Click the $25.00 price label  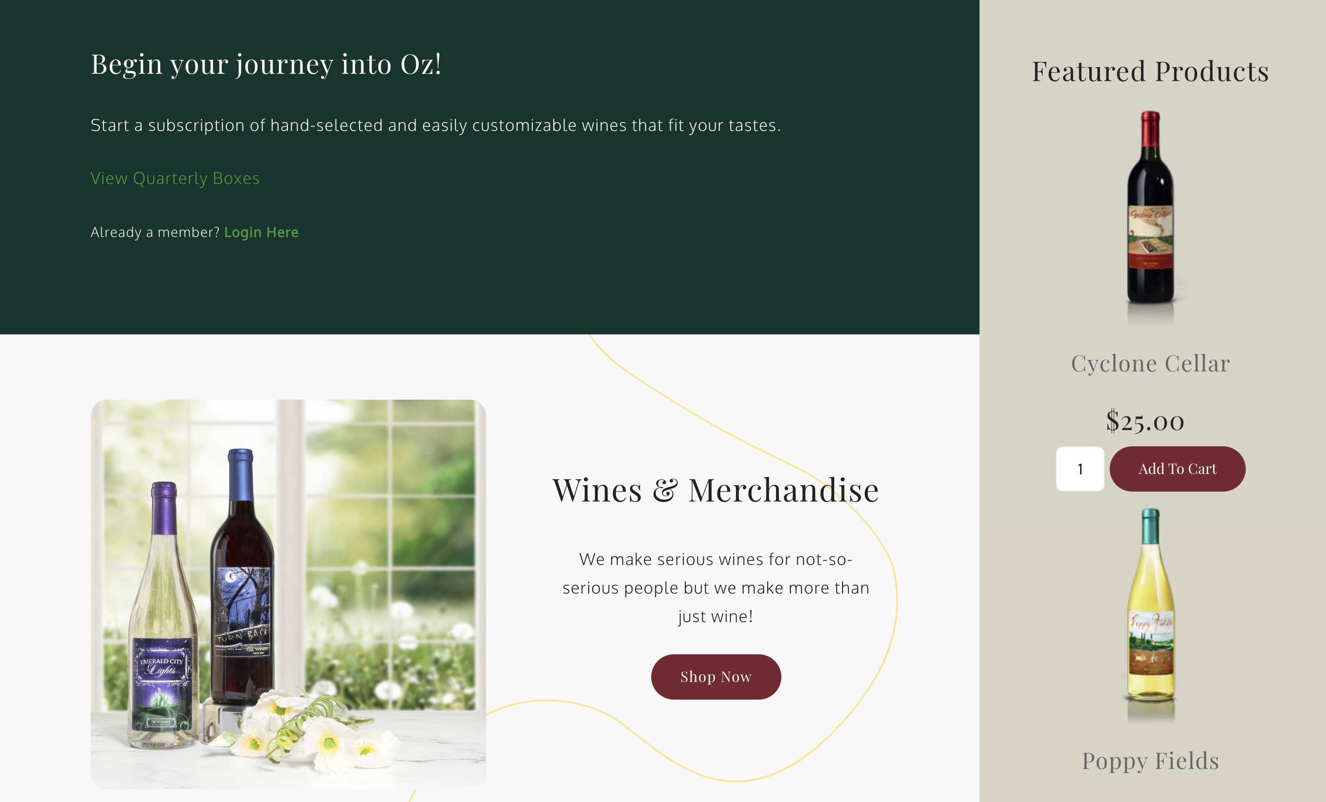(x=1145, y=421)
